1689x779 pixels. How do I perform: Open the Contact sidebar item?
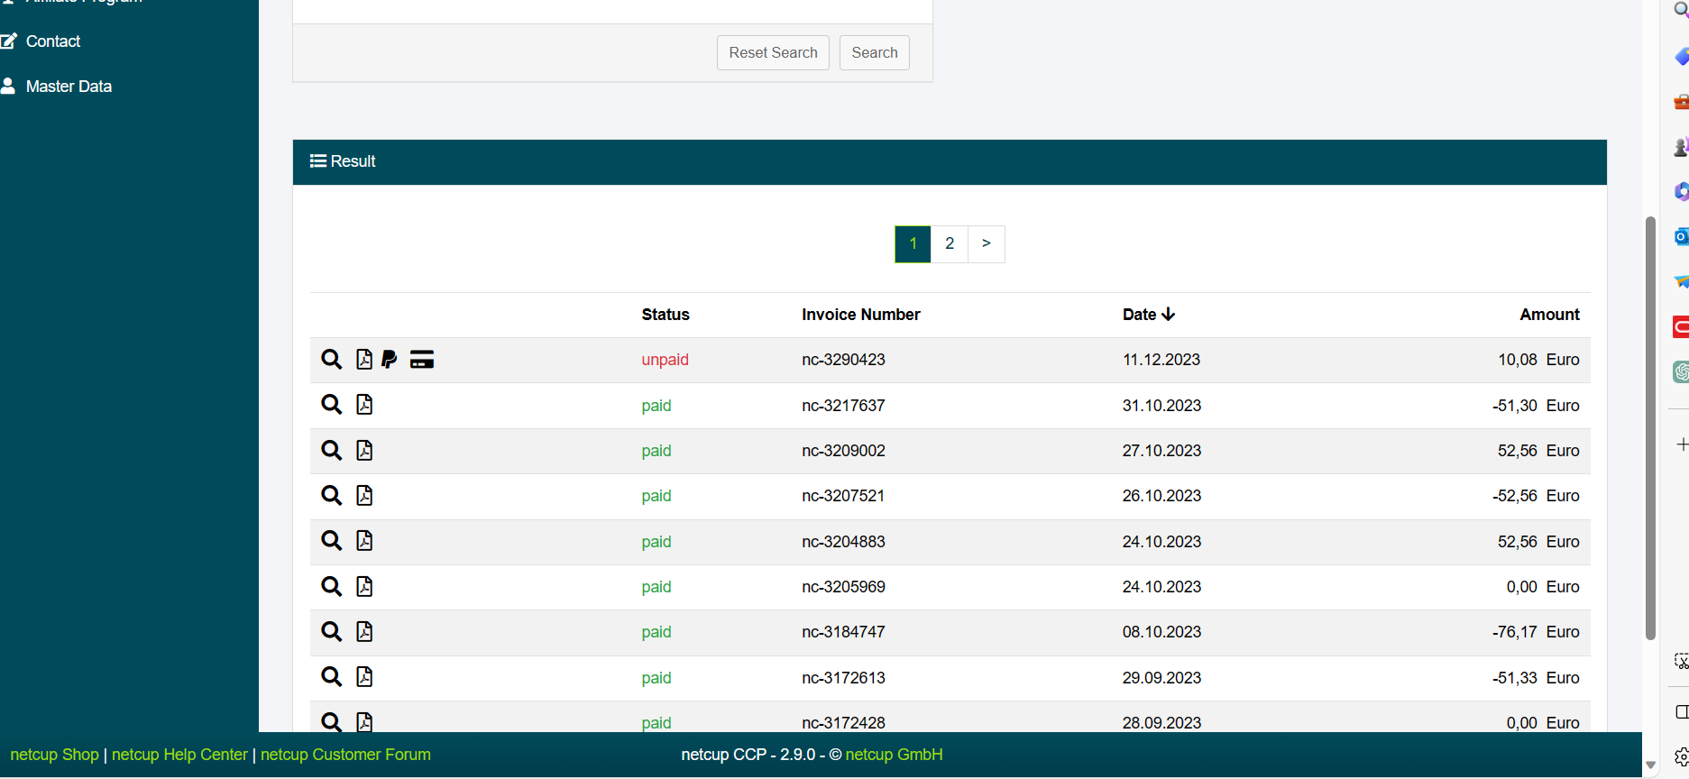(52, 41)
